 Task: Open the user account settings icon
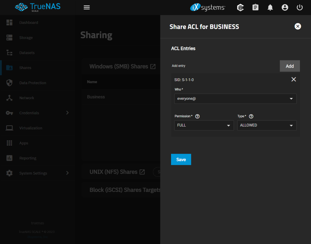[x=285, y=7]
